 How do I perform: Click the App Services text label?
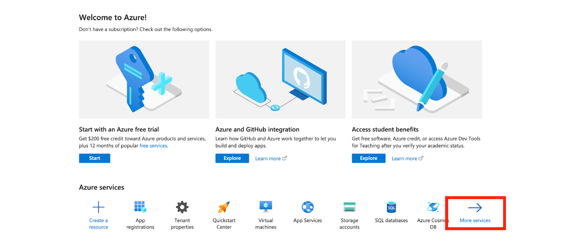308,220
